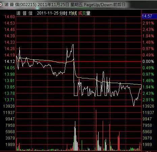This screenshot has width=157, height=152.
Task: Click the red 2.91% upper percentage label
Action: (148, 23)
